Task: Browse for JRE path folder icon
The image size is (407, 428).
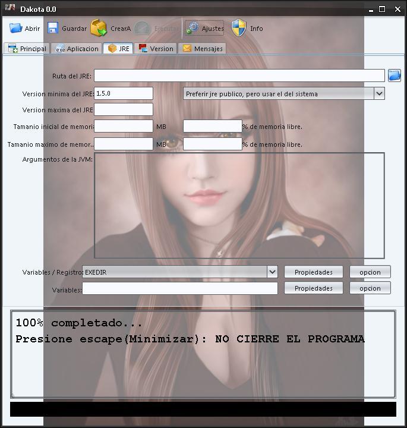Action: pyautogui.click(x=395, y=75)
